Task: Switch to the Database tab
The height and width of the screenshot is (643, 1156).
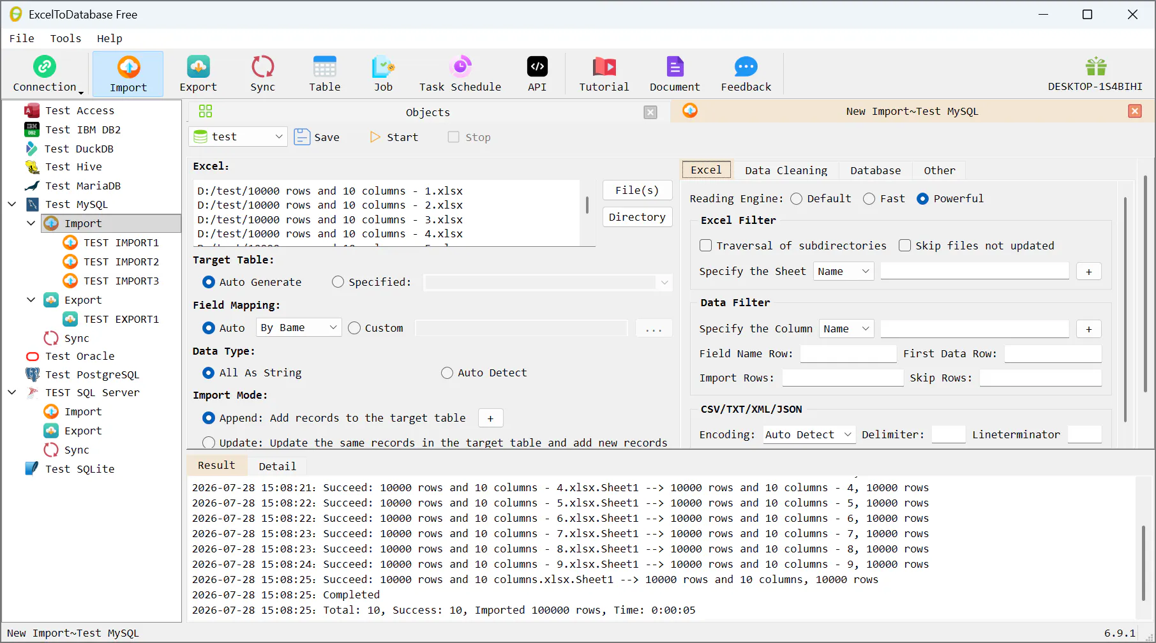Action: click(875, 170)
